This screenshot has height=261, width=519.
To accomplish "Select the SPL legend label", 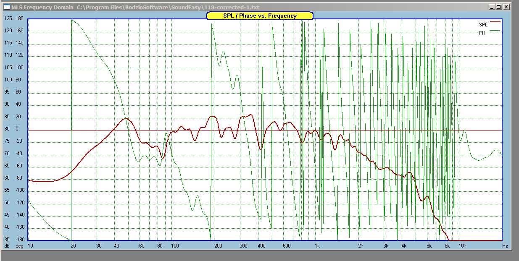I will point(483,25).
